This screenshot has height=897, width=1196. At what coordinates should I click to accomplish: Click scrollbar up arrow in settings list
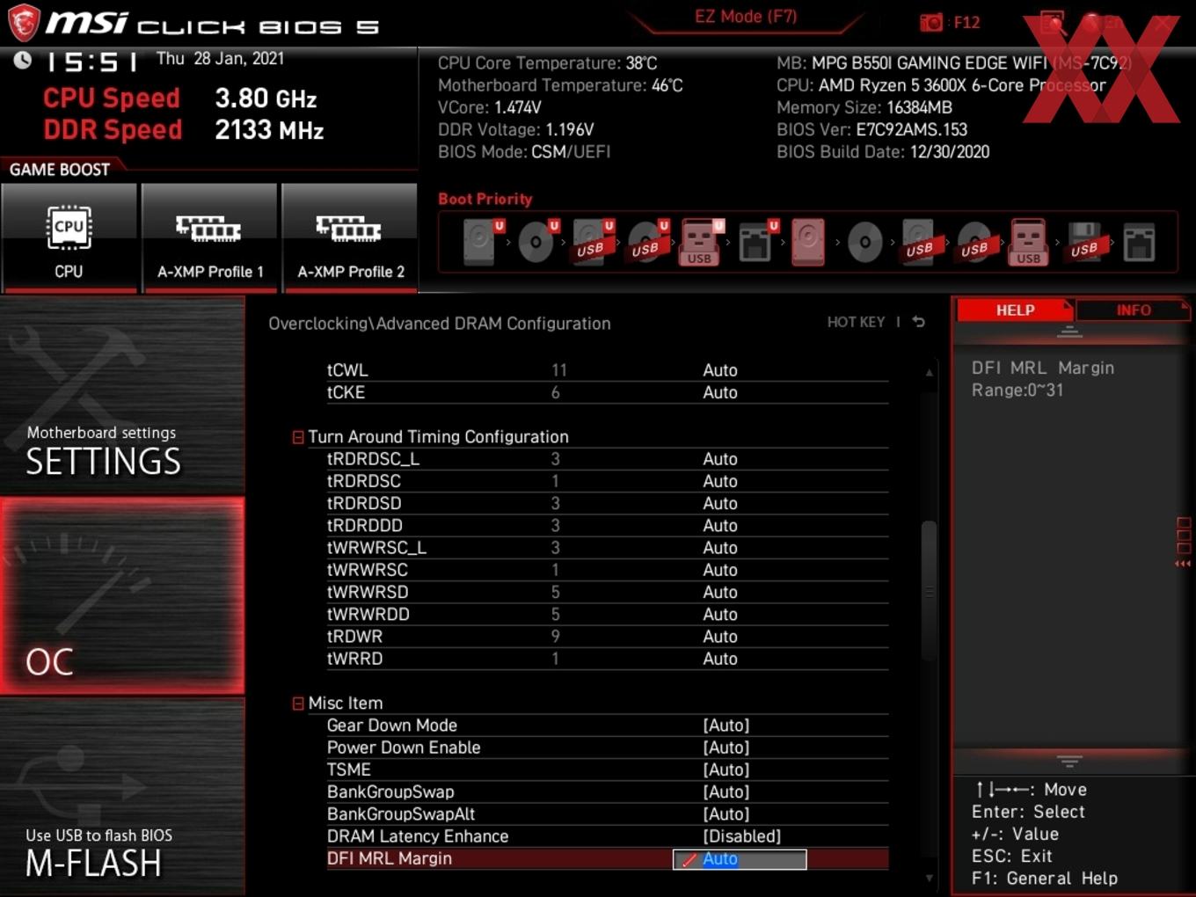click(929, 373)
